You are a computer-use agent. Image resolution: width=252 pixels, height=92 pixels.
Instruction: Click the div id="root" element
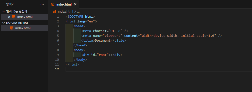point(102,55)
